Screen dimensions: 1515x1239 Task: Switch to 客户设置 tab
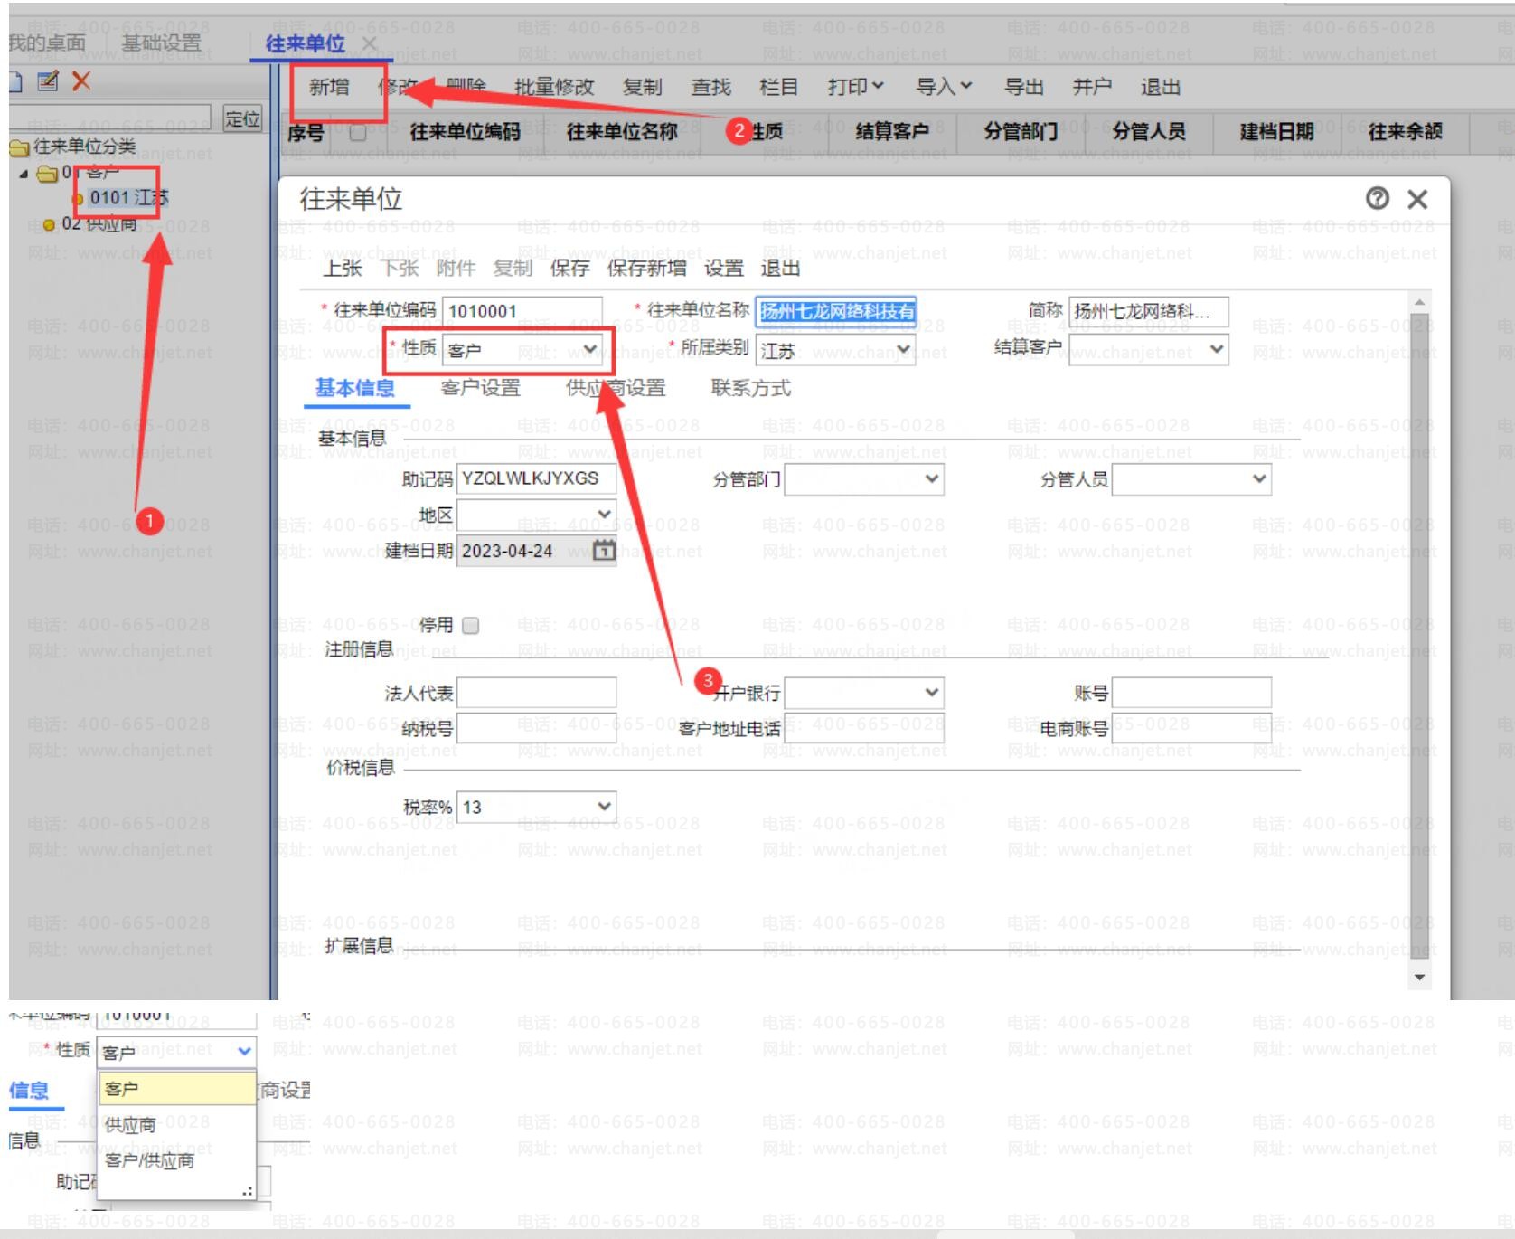point(481,388)
